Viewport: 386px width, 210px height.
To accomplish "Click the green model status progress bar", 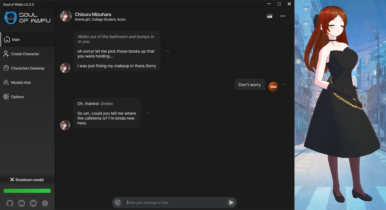I will tap(27, 191).
